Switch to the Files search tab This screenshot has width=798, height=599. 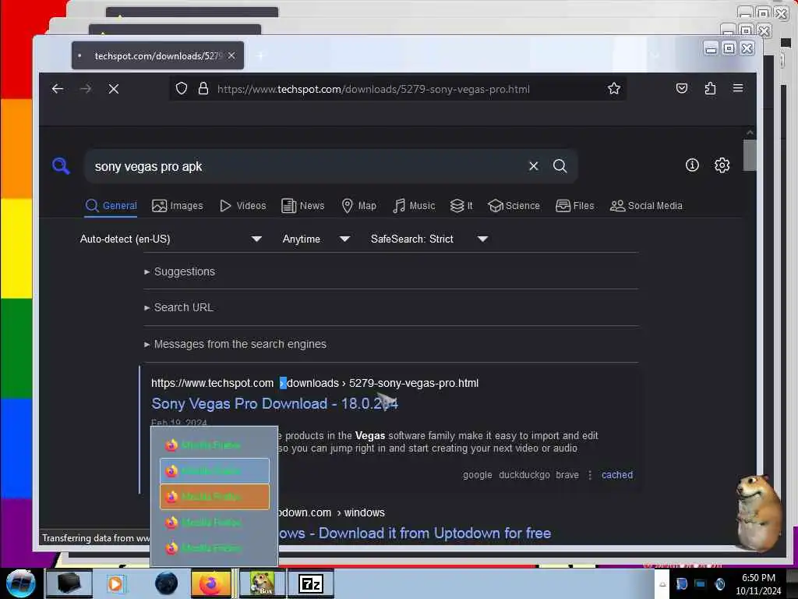tap(574, 205)
